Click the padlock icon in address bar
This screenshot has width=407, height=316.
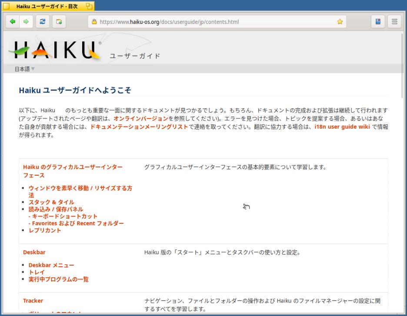(x=94, y=22)
